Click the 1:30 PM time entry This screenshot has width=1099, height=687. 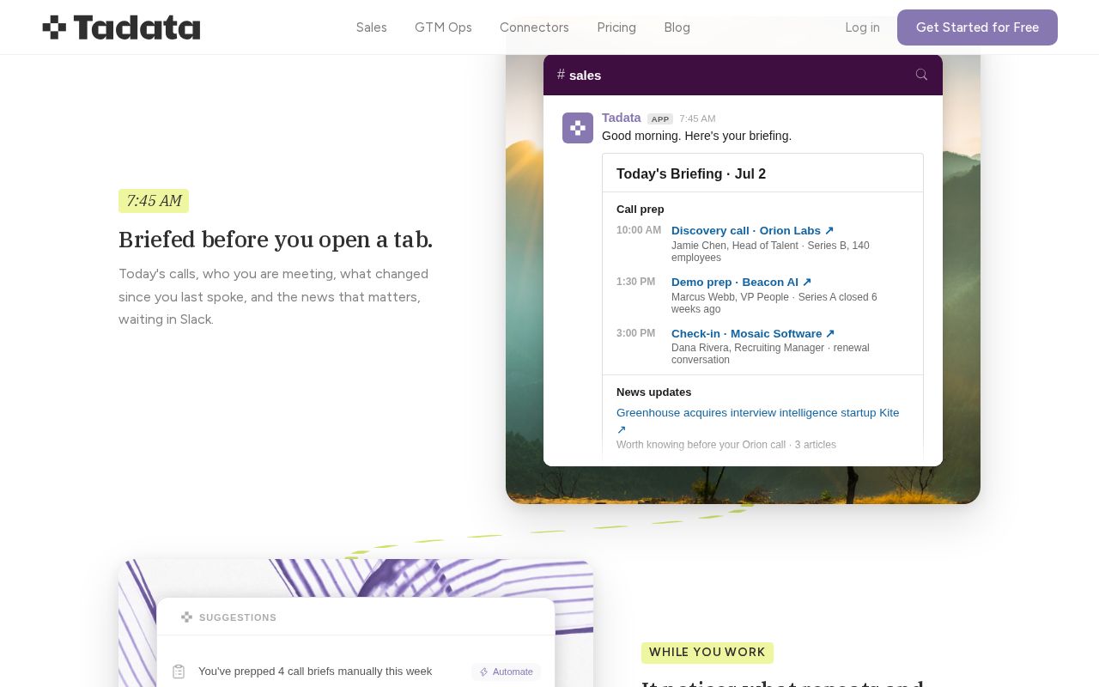[x=635, y=282]
